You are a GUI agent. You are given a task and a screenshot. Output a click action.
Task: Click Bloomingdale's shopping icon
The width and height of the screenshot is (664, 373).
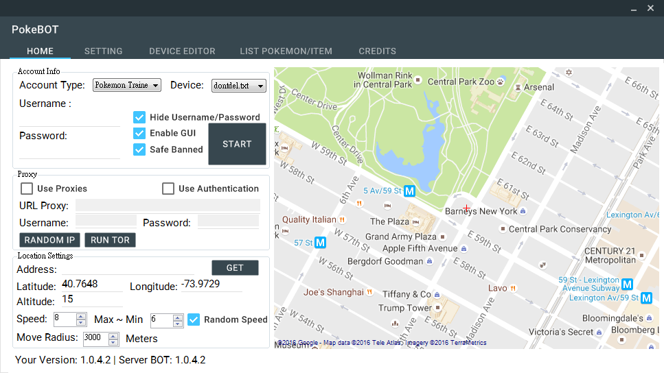(649, 318)
